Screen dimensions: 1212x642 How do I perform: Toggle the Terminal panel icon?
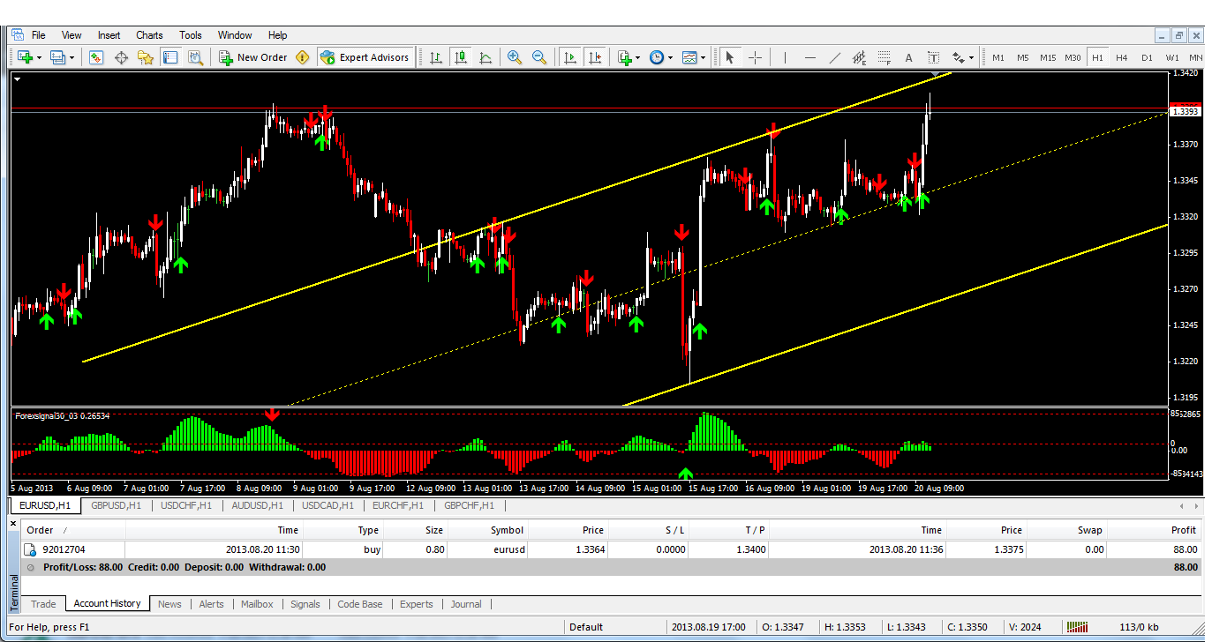pyautogui.click(x=170, y=57)
